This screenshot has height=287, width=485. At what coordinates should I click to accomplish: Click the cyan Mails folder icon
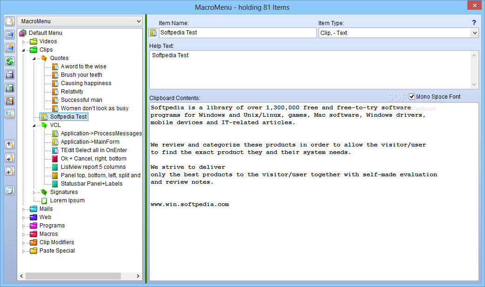33,209
